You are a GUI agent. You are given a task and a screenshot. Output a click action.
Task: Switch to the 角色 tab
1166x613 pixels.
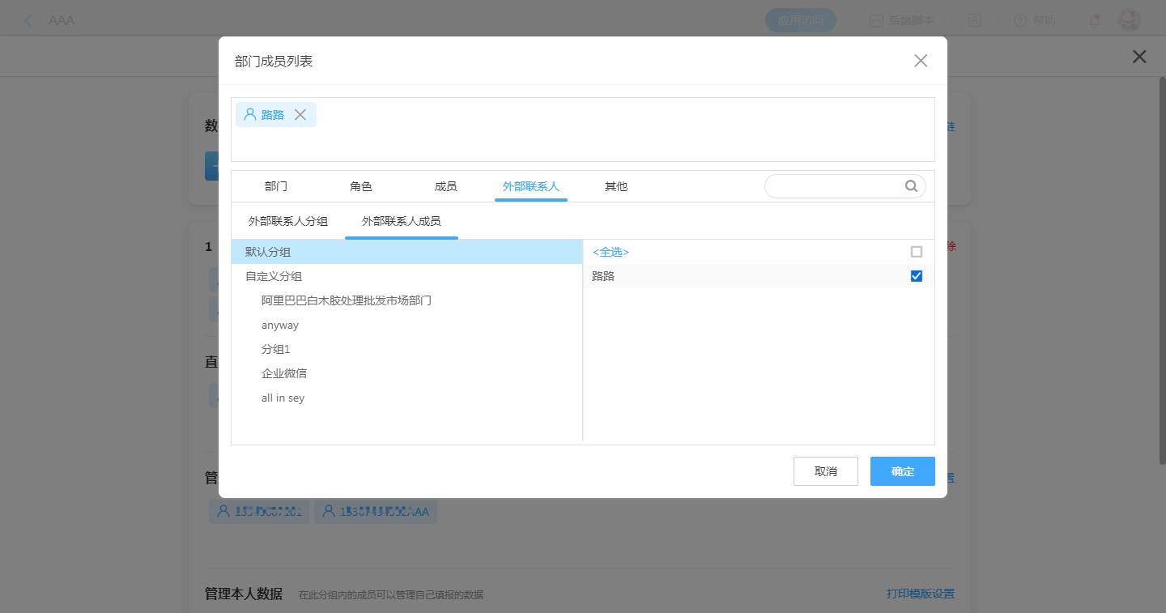point(361,186)
